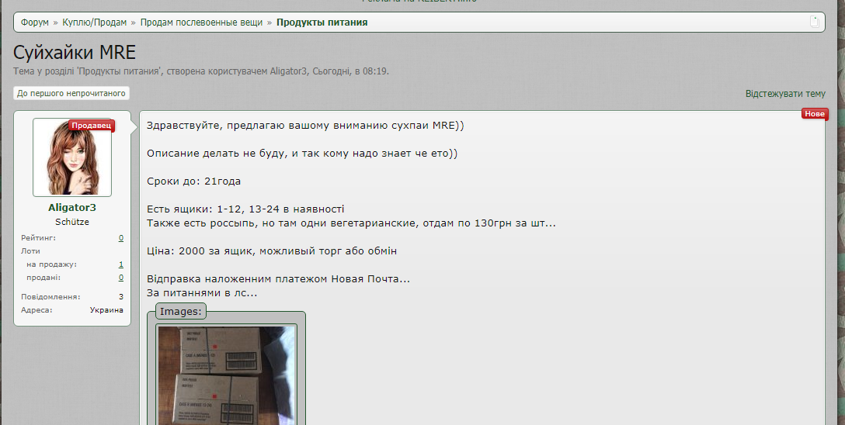Open rating value next to Рейтинг
The height and width of the screenshot is (425, 845).
coord(120,238)
